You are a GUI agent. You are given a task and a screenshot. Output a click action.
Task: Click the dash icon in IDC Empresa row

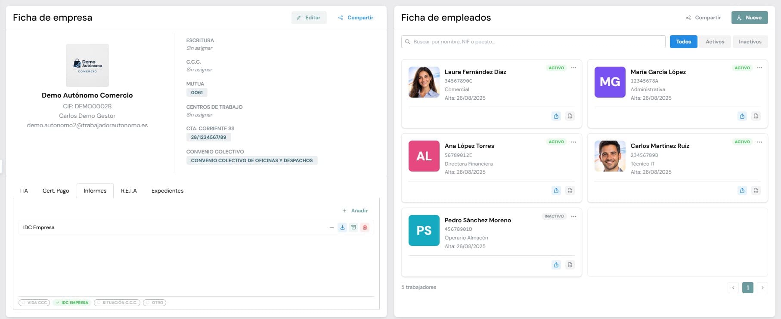coord(332,227)
